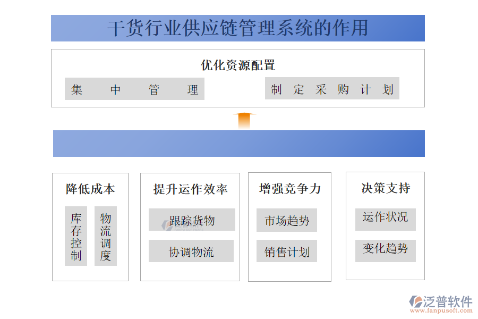
Task: Select the 增强竞争力 heading
Action: tap(289, 189)
